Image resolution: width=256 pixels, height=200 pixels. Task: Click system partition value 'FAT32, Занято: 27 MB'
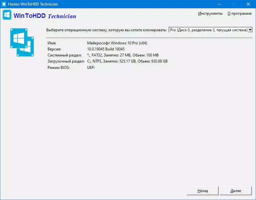[x=111, y=55]
